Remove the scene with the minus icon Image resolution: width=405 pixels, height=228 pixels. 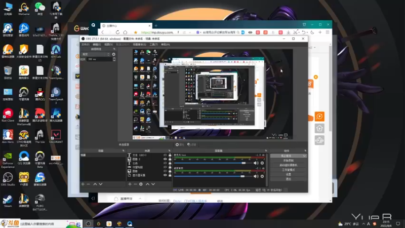click(88, 184)
